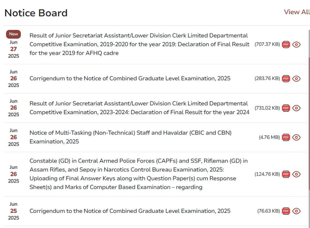
Task: Download PDF for 731.02 KB result notice
Action: tap(286, 108)
